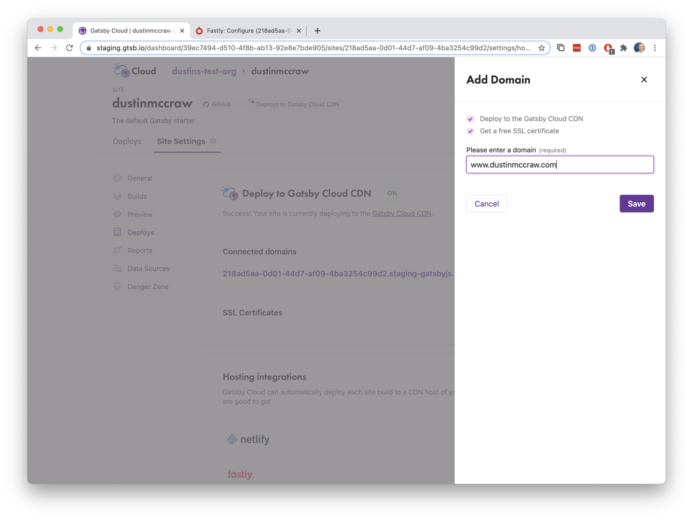The height and width of the screenshot is (520, 693).
Task: Click the Site Settings gear icon
Action: tap(213, 141)
